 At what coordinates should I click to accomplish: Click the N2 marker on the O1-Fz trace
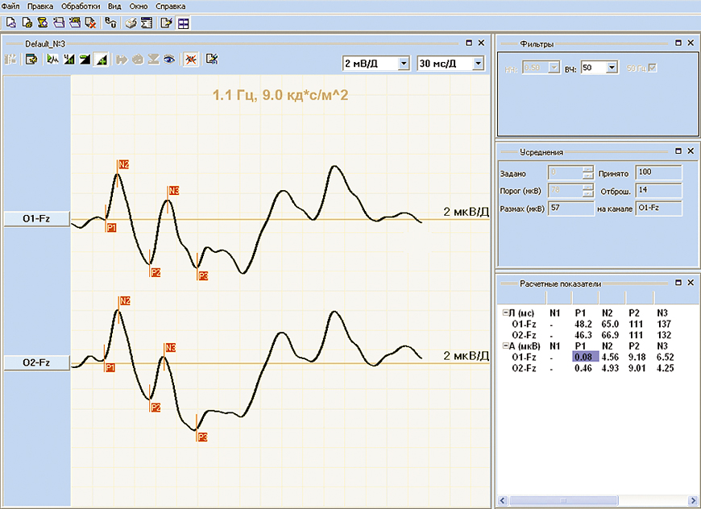123,165
